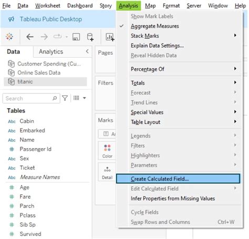Open the Format menu
Image resolution: width=249 pixels, height=239 pixels.
coord(171,6)
